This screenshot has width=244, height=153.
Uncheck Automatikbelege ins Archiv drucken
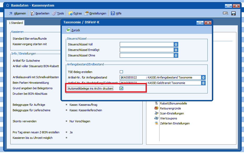coord(121,88)
